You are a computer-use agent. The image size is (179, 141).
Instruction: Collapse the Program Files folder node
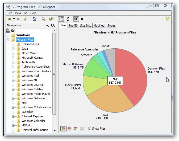coord(8,40)
